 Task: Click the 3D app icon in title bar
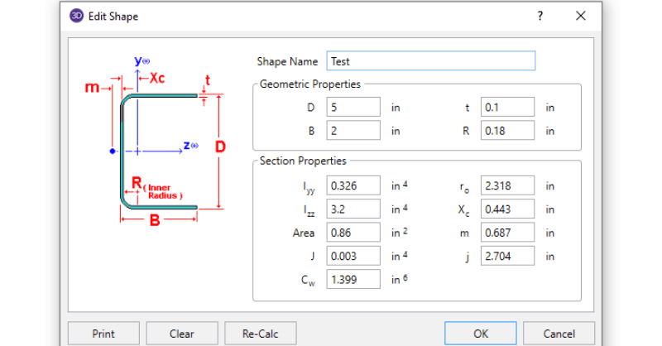coord(77,17)
